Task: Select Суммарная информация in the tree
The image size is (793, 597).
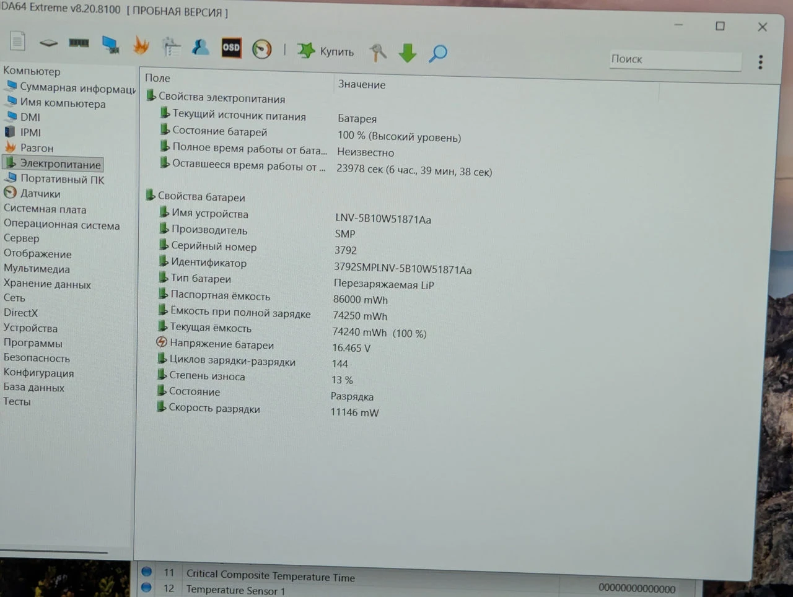Action: point(71,87)
